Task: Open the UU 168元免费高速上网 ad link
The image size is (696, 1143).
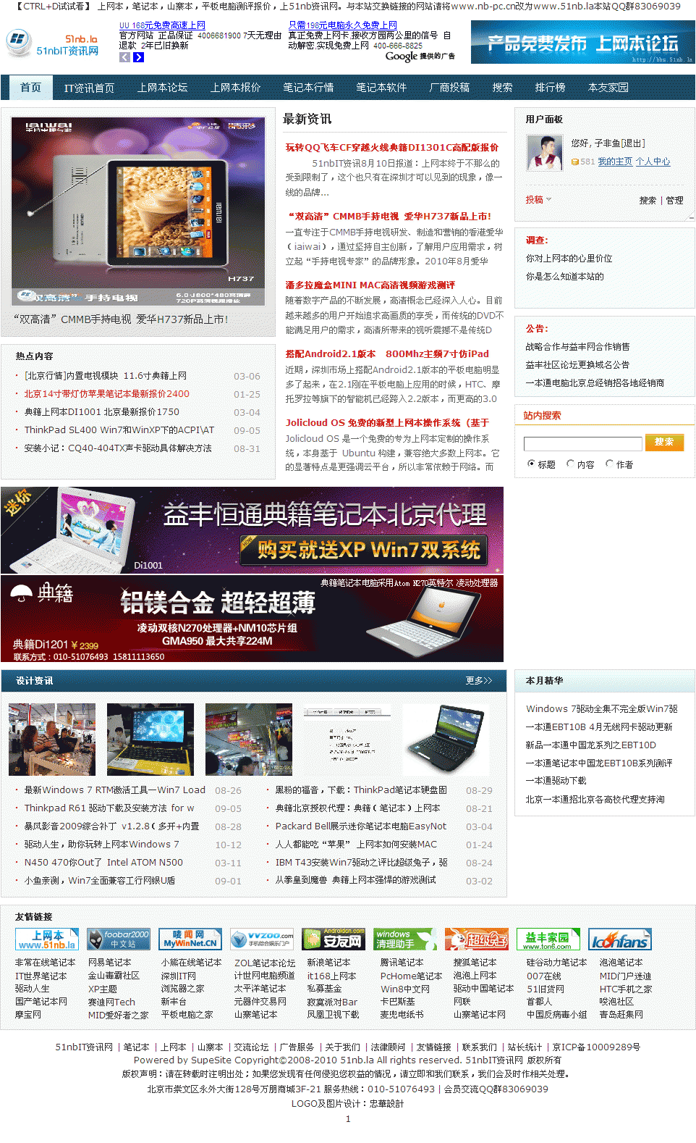Action: 162,25
